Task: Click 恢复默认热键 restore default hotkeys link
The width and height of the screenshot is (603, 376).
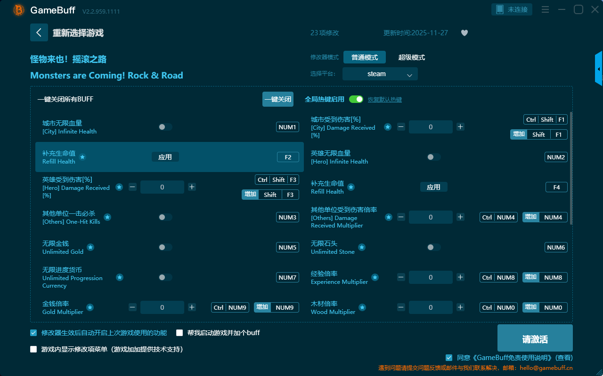Action: pyautogui.click(x=384, y=100)
